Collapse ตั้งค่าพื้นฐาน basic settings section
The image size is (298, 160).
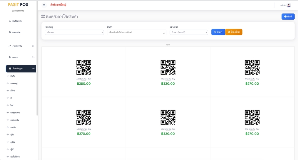click(21, 68)
